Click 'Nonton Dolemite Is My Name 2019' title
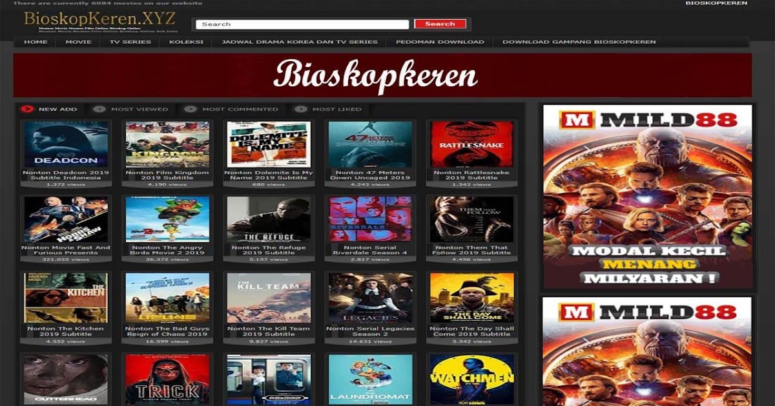The height and width of the screenshot is (406, 775). click(x=269, y=175)
